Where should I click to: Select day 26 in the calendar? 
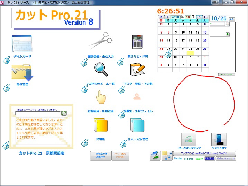(x=198, y=49)
